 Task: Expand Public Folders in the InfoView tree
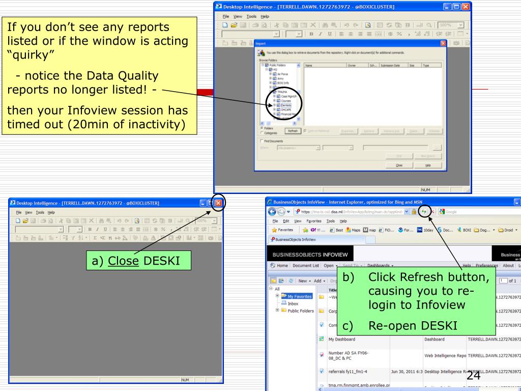277,310
